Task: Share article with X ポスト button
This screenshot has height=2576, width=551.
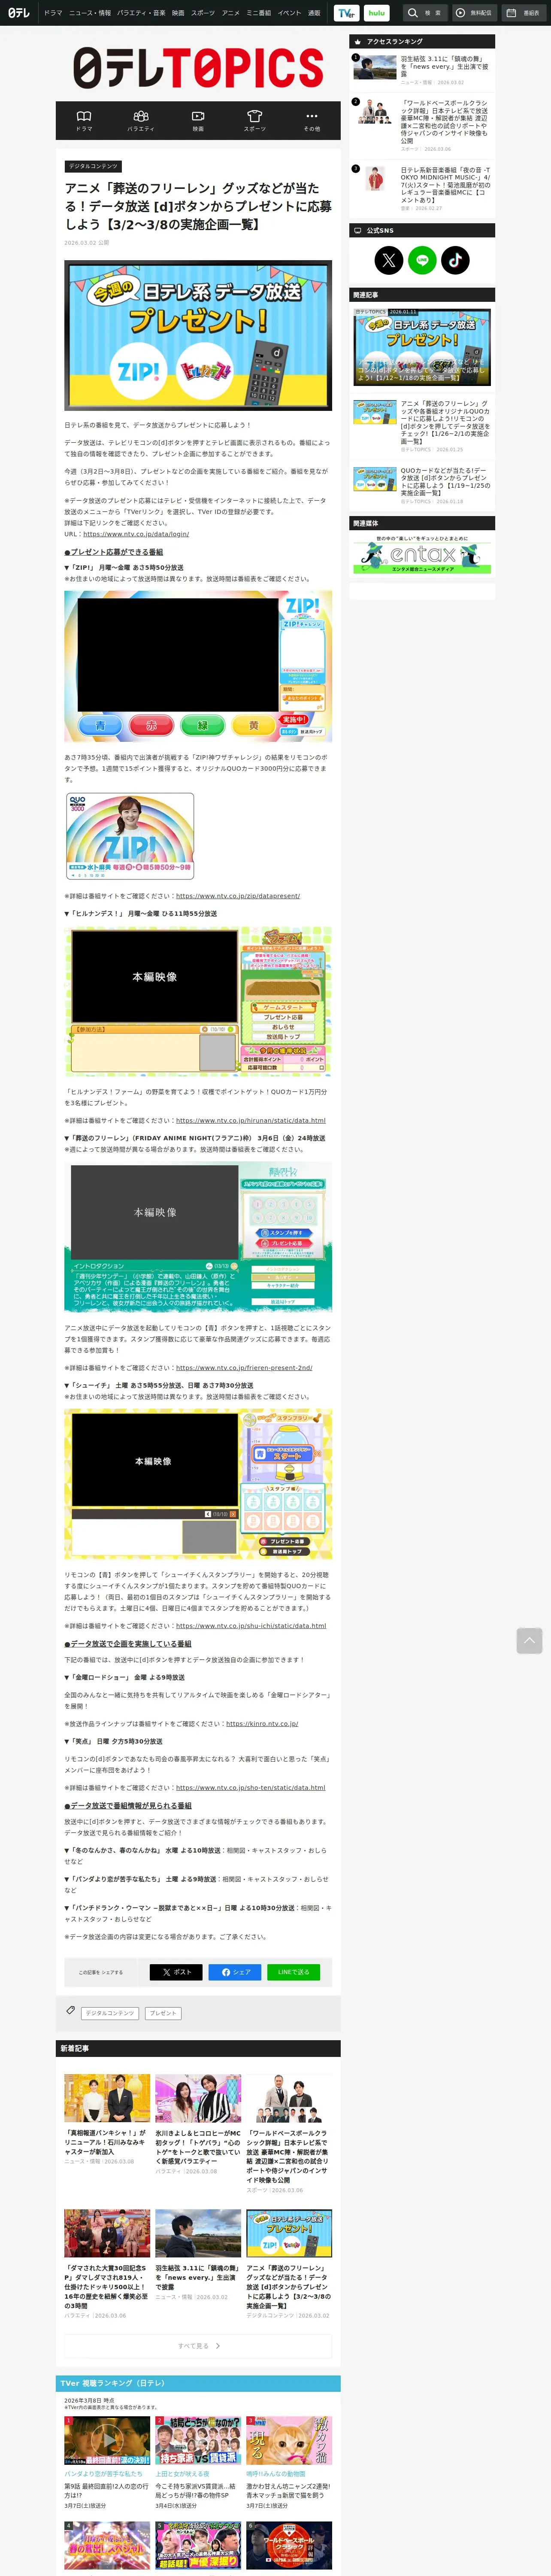Action: 176,1972
